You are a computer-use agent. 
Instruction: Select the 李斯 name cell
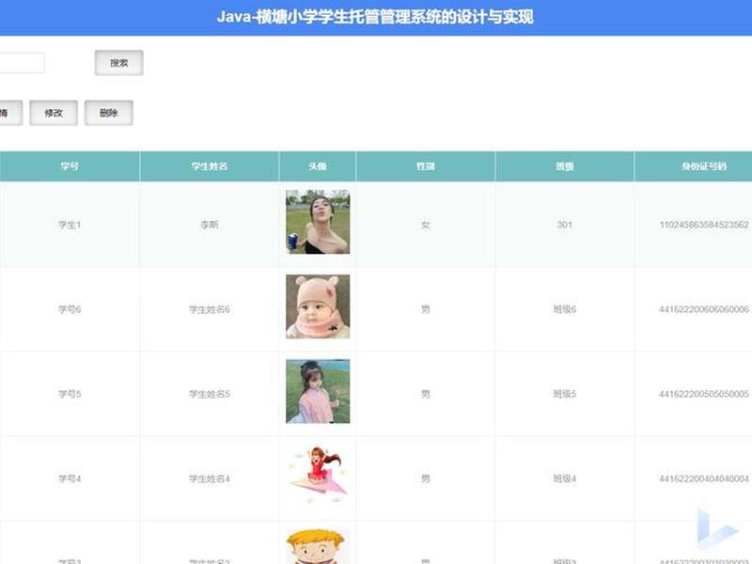coord(209,225)
